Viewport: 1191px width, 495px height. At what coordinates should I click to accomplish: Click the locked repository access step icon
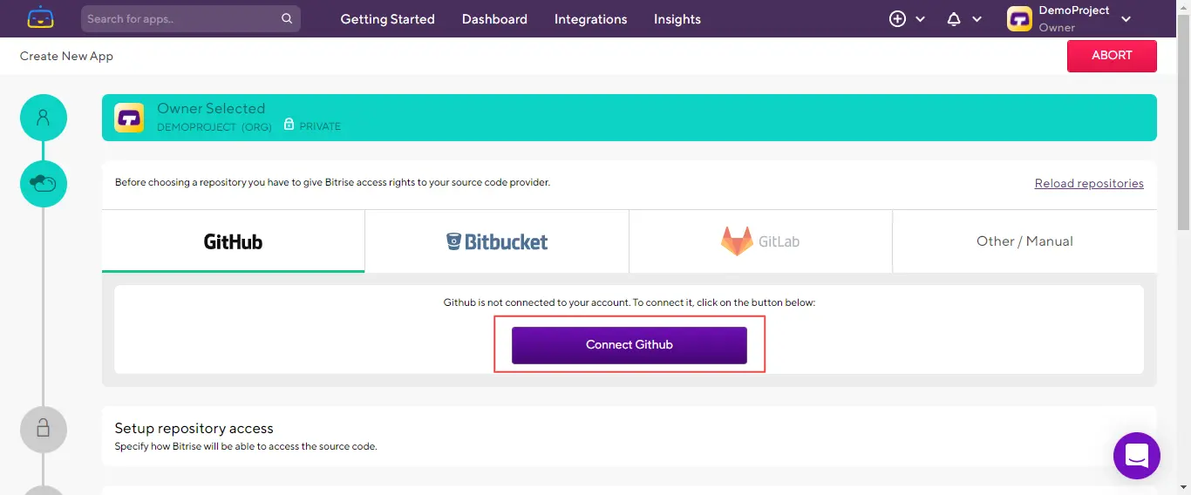tap(44, 429)
